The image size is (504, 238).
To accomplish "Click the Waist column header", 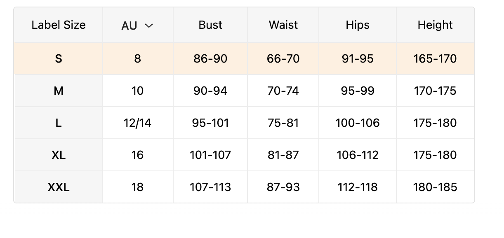I will pyautogui.click(x=283, y=25).
